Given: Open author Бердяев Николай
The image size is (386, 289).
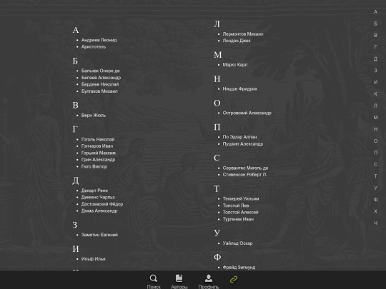Looking at the screenshot, I should click(x=100, y=84).
